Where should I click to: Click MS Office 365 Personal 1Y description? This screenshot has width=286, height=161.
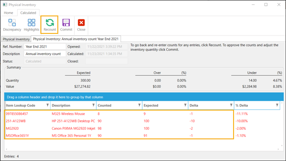[x=71, y=136]
